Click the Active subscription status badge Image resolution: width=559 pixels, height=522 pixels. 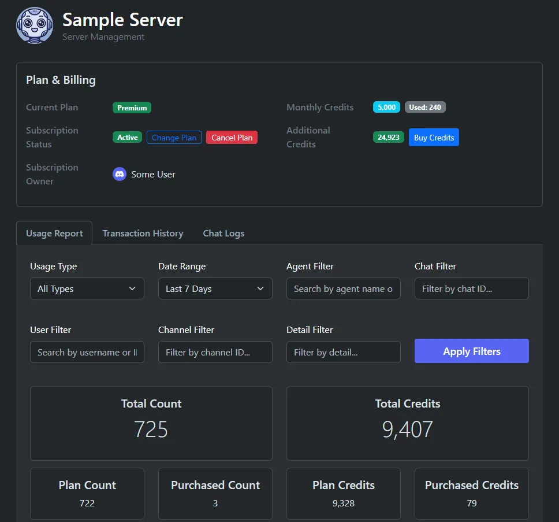(x=127, y=138)
